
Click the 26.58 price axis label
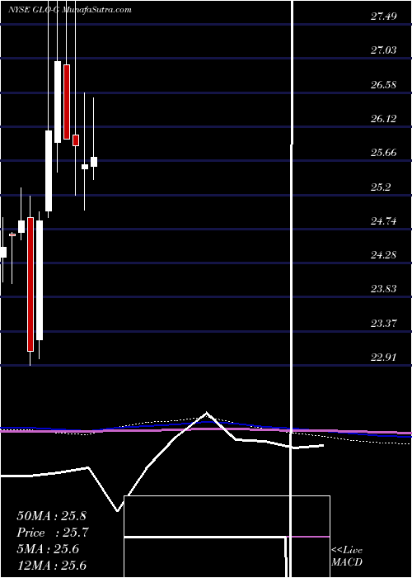pos(383,85)
